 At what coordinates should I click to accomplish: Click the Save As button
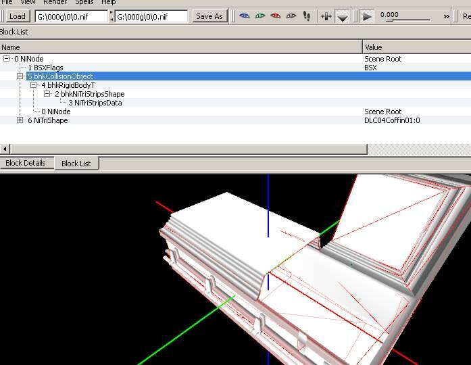click(x=209, y=16)
